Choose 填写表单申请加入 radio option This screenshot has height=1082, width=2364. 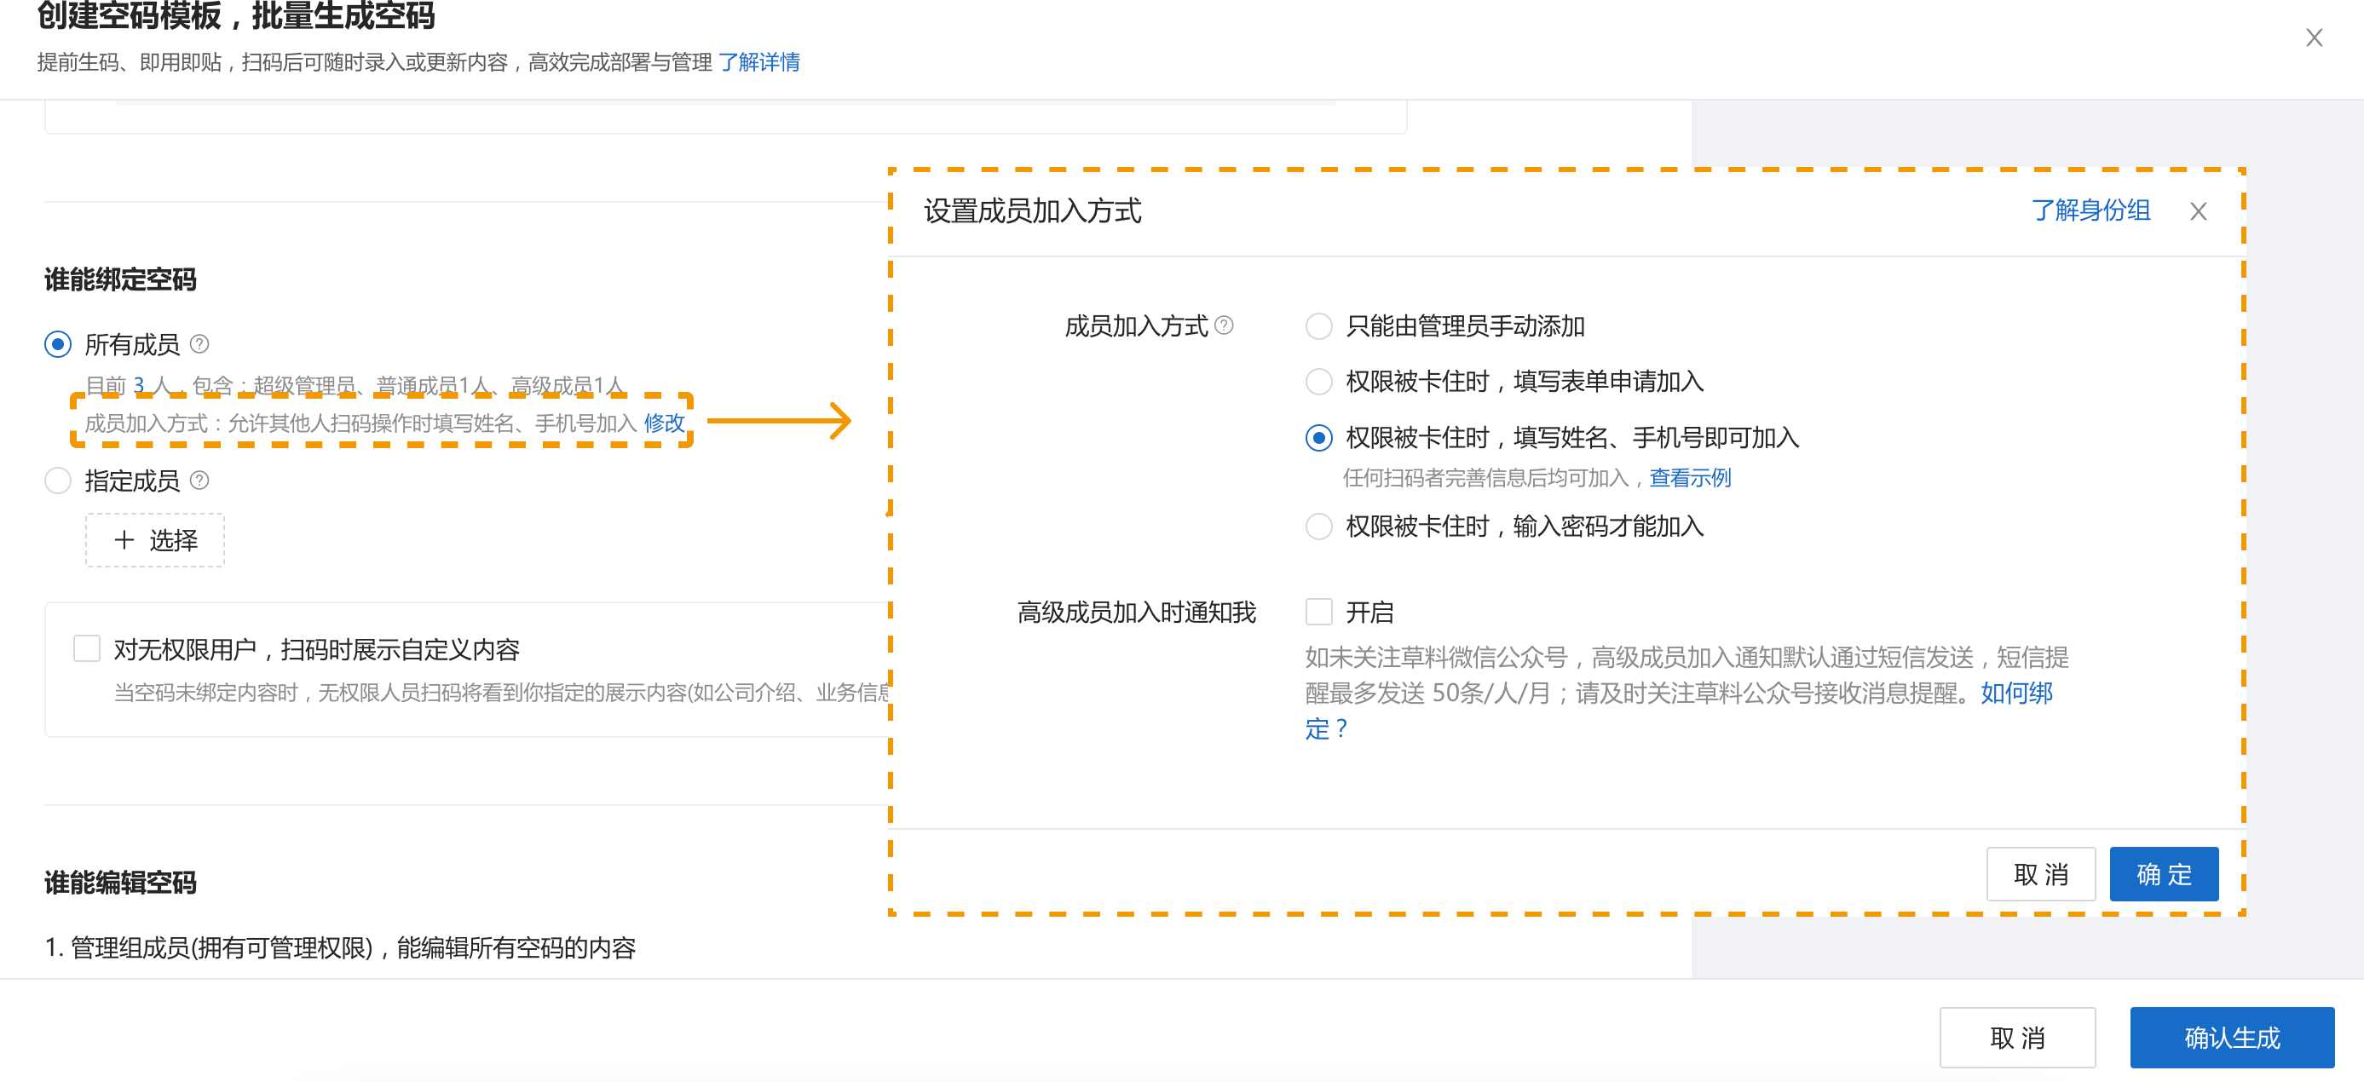(1318, 381)
